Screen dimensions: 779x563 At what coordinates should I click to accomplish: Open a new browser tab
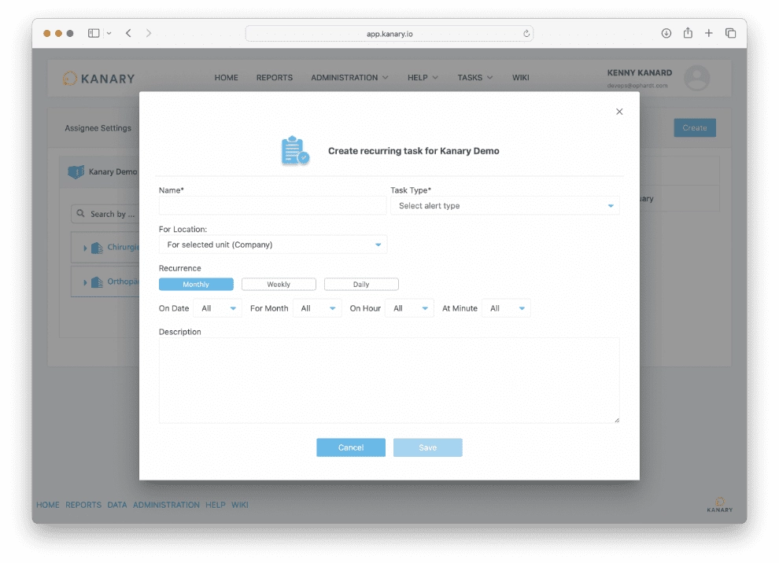[x=708, y=33]
